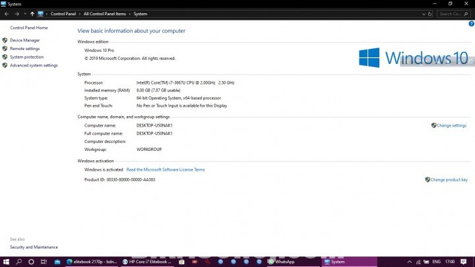475x267 pixels.
Task: Open System protection link
Action: coord(26,57)
